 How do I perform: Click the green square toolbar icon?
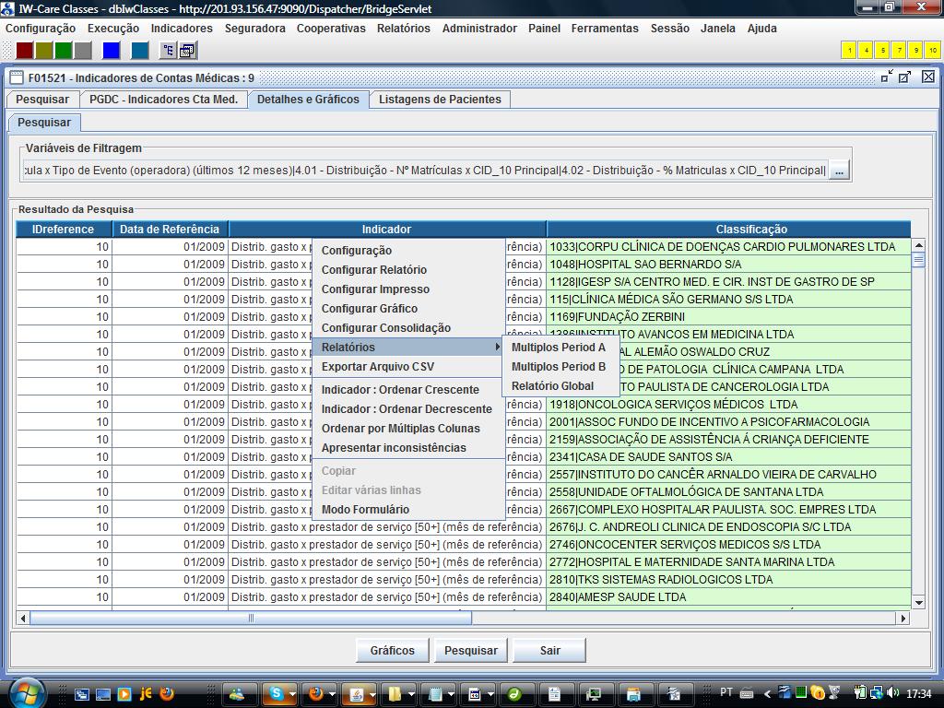(x=63, y=50)
